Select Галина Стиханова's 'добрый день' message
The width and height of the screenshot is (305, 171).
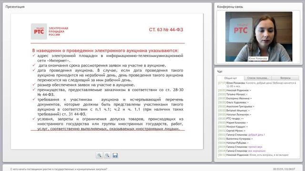point(242,135)
